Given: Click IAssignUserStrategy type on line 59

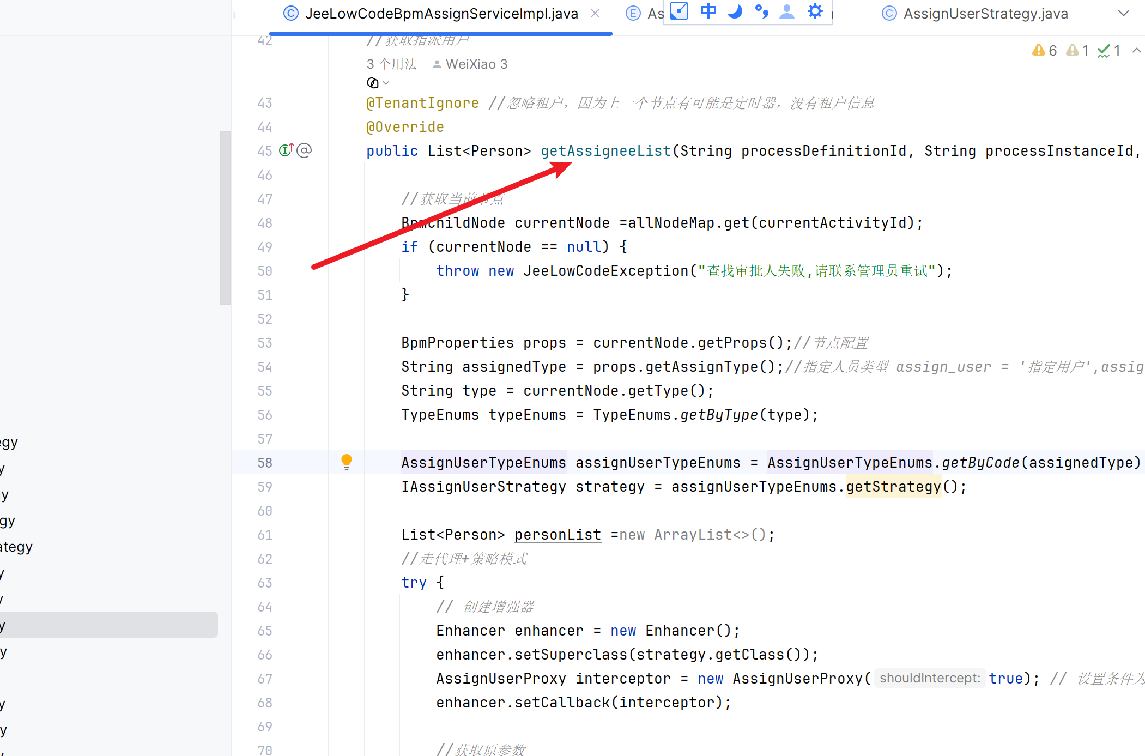Looking at the screenshot, I should click(x=483, y=487).
